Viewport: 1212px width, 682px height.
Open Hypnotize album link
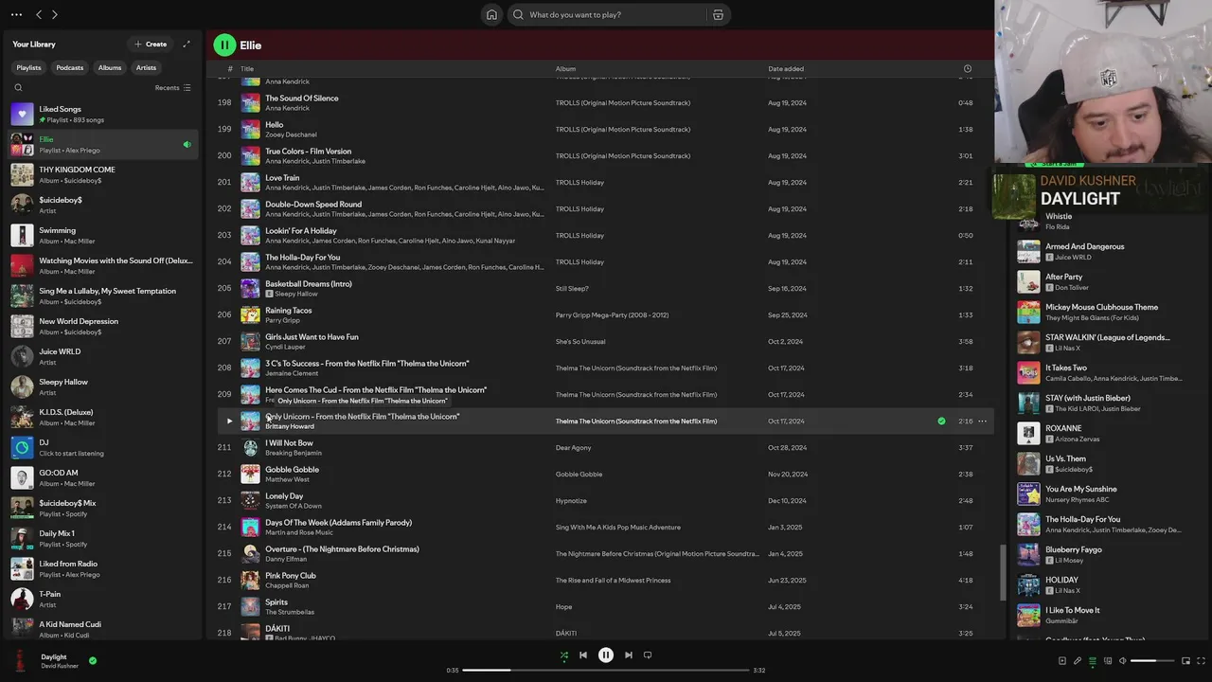pos(571,500)
